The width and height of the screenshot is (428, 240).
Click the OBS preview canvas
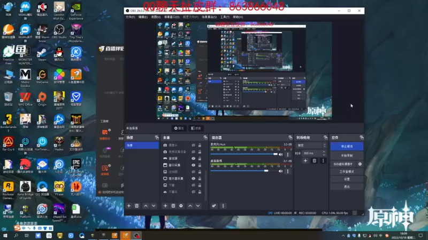click(x=244, y=71)
